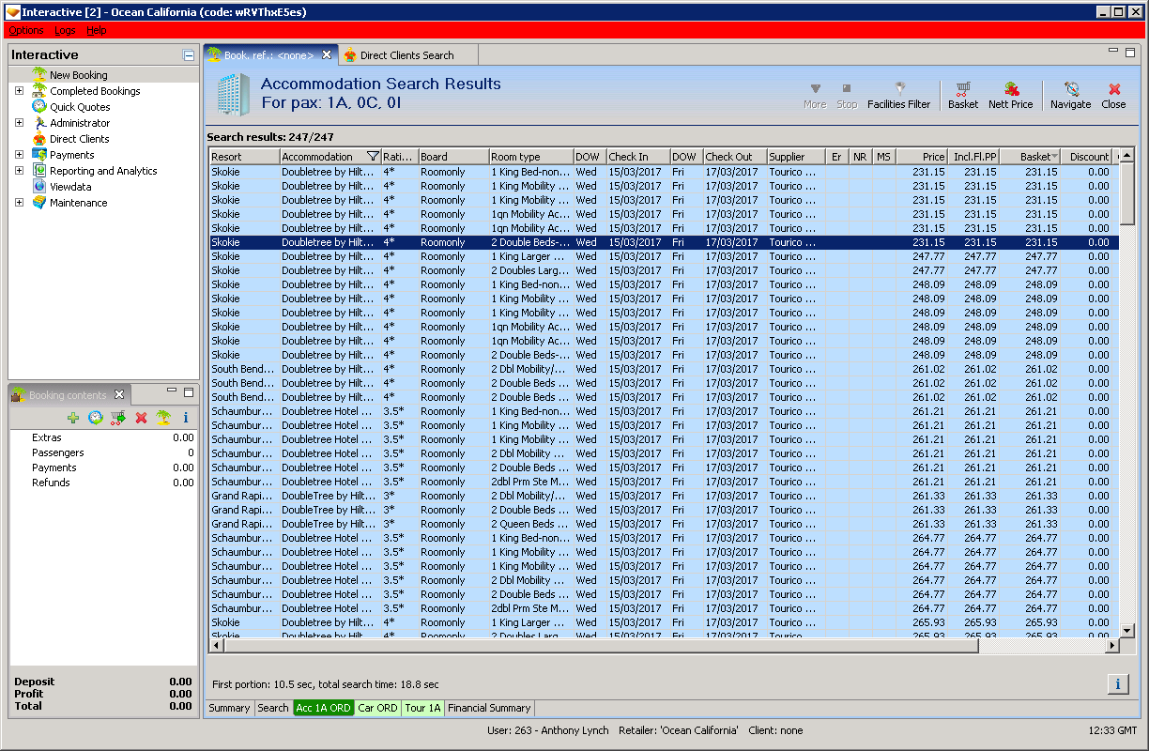Select Quick Quotes in the sidebar
Screen dimensions: 1149x751
pos(80,107)
